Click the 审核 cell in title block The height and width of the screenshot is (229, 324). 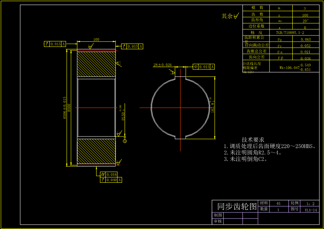coord(218,221)
